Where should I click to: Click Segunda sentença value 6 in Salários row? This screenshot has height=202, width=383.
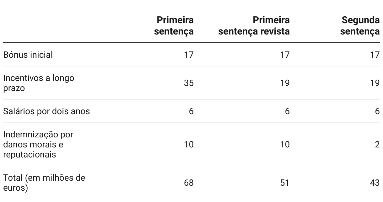coord(377,111)
